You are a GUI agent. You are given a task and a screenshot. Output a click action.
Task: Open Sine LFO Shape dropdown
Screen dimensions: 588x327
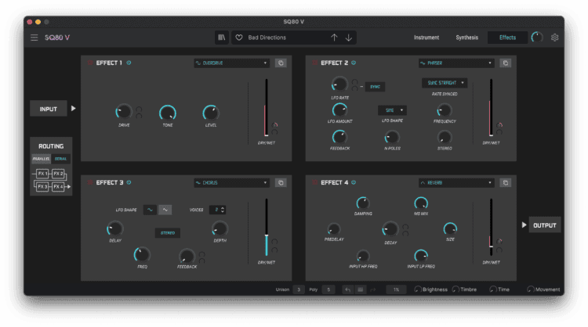pos(392,110)
